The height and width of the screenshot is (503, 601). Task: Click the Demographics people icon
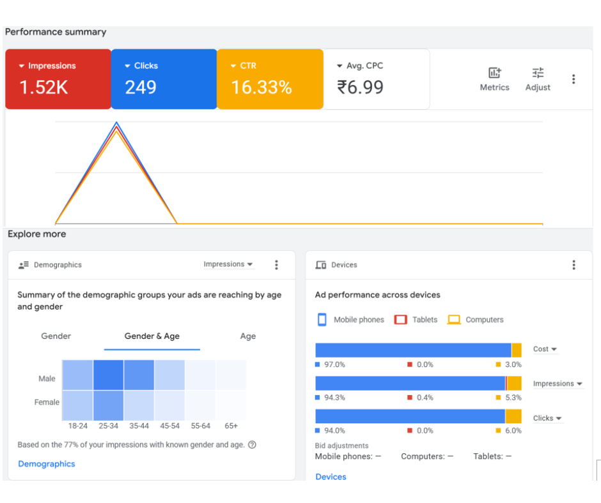click(x=24, y=265)
